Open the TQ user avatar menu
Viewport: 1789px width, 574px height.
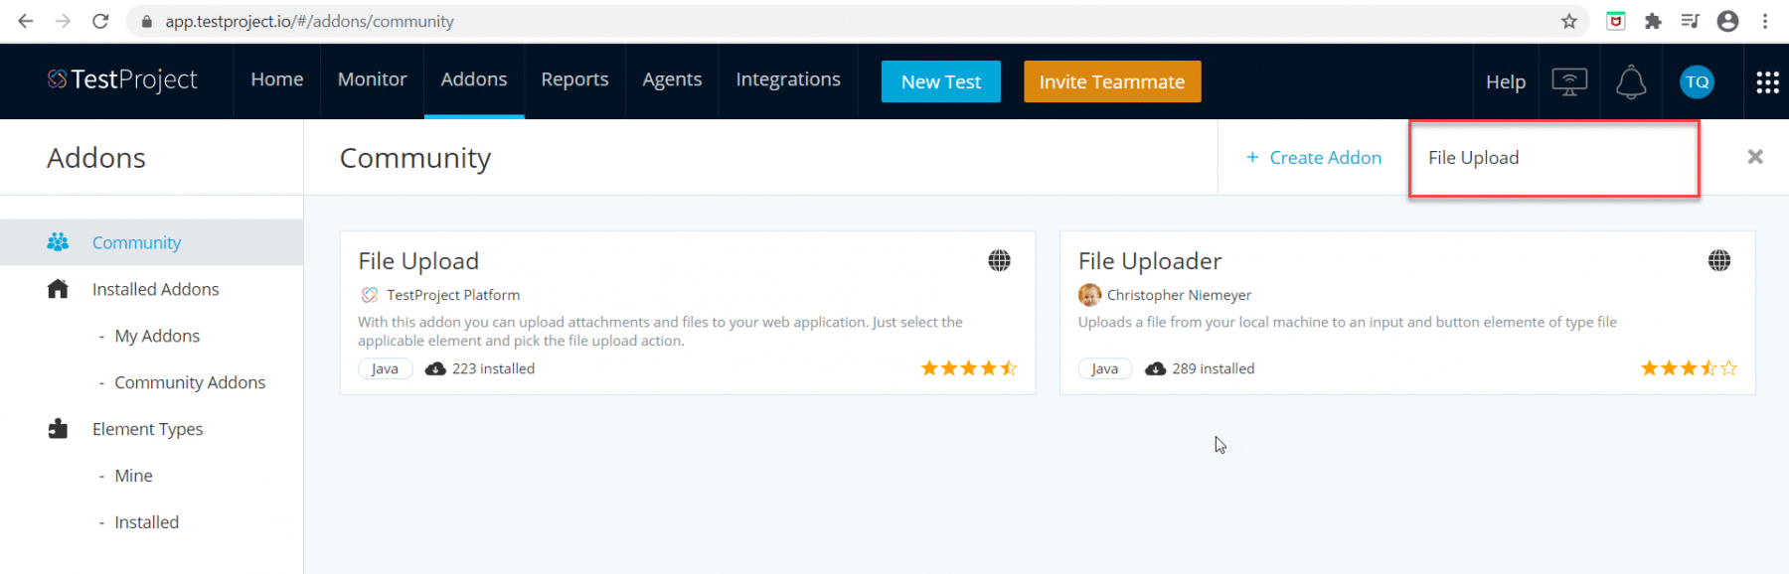(1697, 81)
